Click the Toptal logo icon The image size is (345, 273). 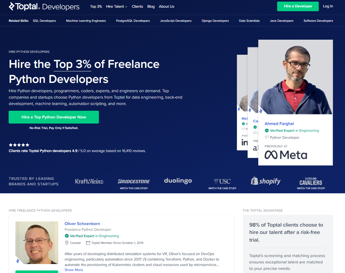point(12,6)
